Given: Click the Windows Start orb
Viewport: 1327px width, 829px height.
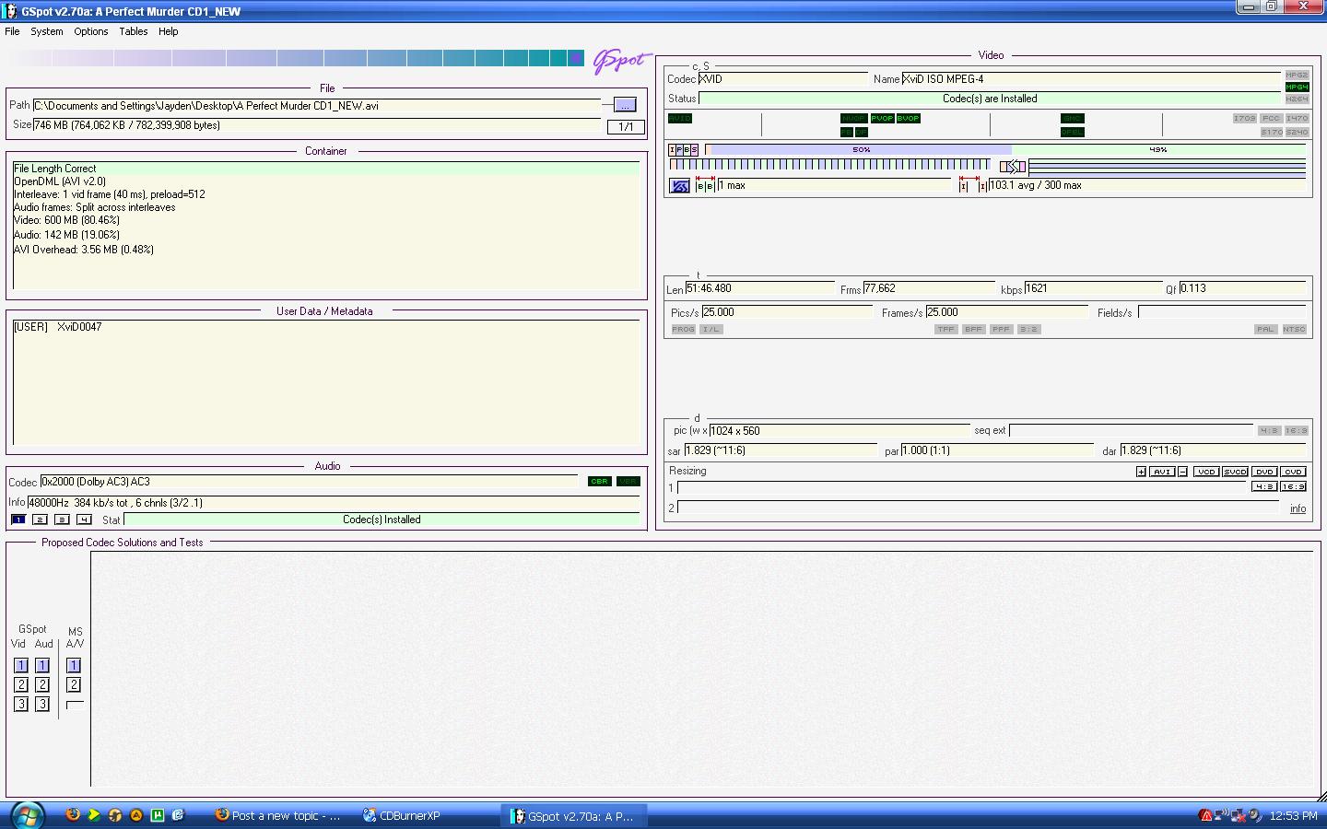Looking at the screenshot, I should pyautogui.click(x=27, y=815).
